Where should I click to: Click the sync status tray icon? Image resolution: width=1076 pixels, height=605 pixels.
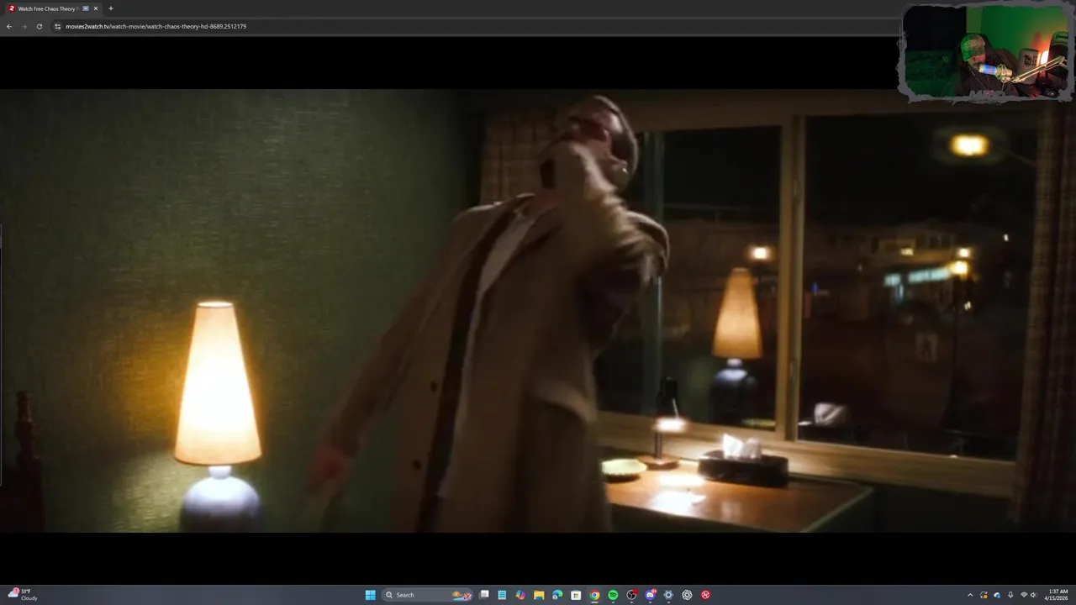pyautogui.click(x=984, y=595)
